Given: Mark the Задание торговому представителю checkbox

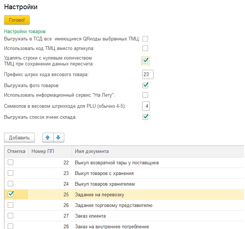Looking at the screenshot, I should tap(11, 205).
